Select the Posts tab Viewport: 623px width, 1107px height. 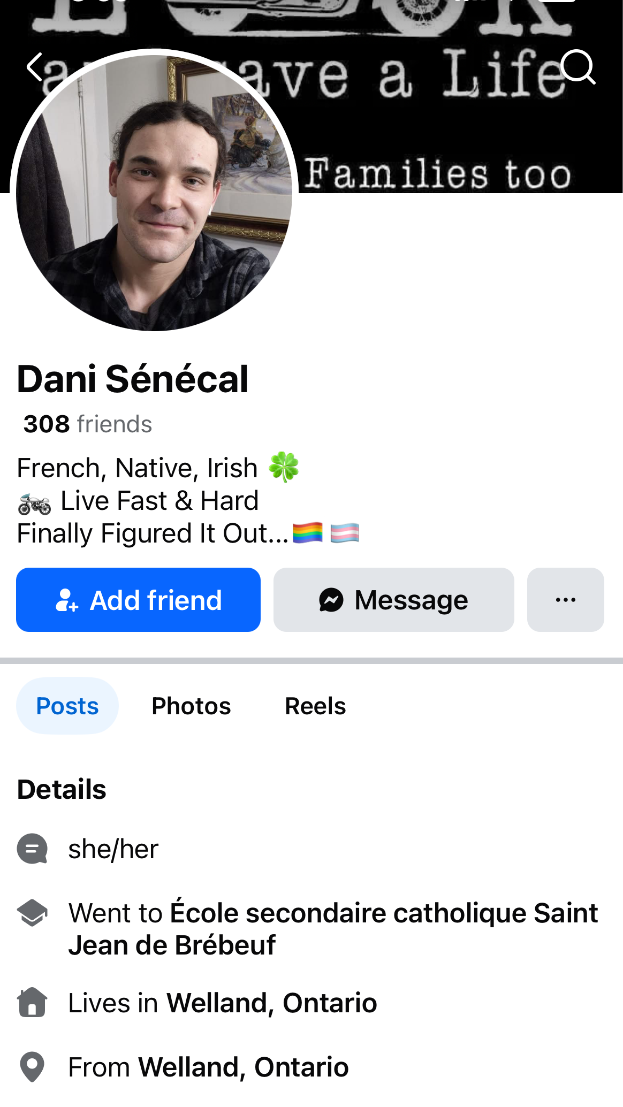pos(67,706)
